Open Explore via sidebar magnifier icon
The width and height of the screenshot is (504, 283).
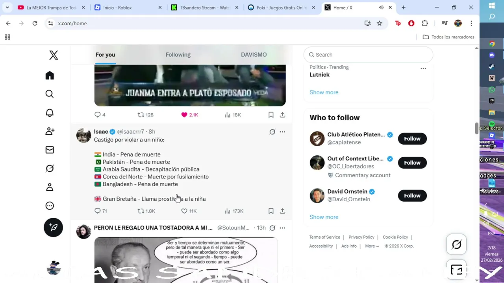click(x=50, y=94)
